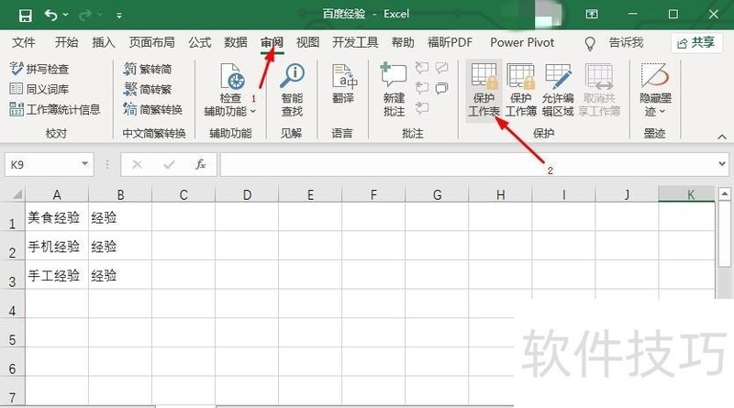Open the 福昕PDF tab
This screenshot has width=734, height=408.
[x=450, y=42]
